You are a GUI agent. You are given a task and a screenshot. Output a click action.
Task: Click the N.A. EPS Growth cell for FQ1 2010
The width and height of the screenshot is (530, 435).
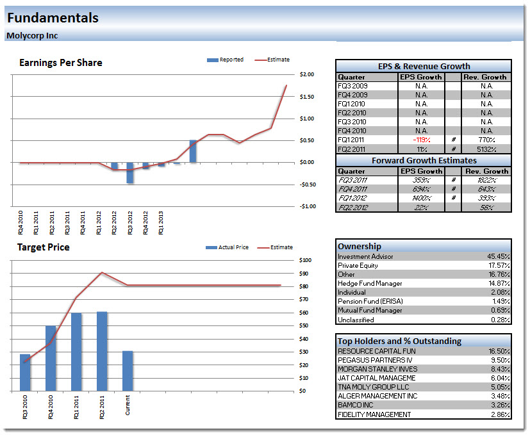tap(422, 104)
